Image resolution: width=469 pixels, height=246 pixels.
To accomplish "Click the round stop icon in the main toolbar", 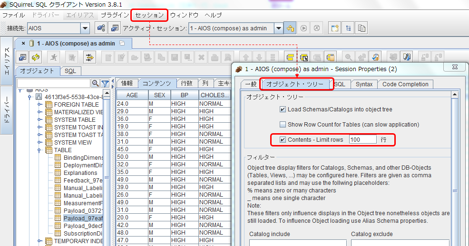I will coord(317,28).
